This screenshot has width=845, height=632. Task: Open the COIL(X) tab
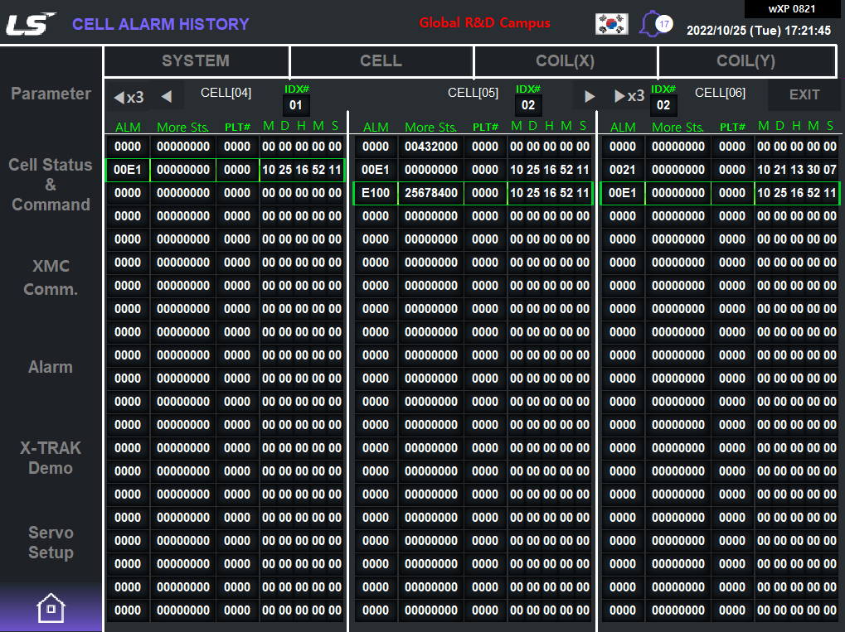tap(566, 60)
